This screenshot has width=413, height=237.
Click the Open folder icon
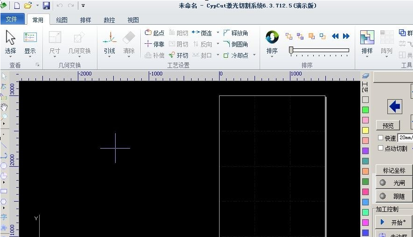pos(28,6)
